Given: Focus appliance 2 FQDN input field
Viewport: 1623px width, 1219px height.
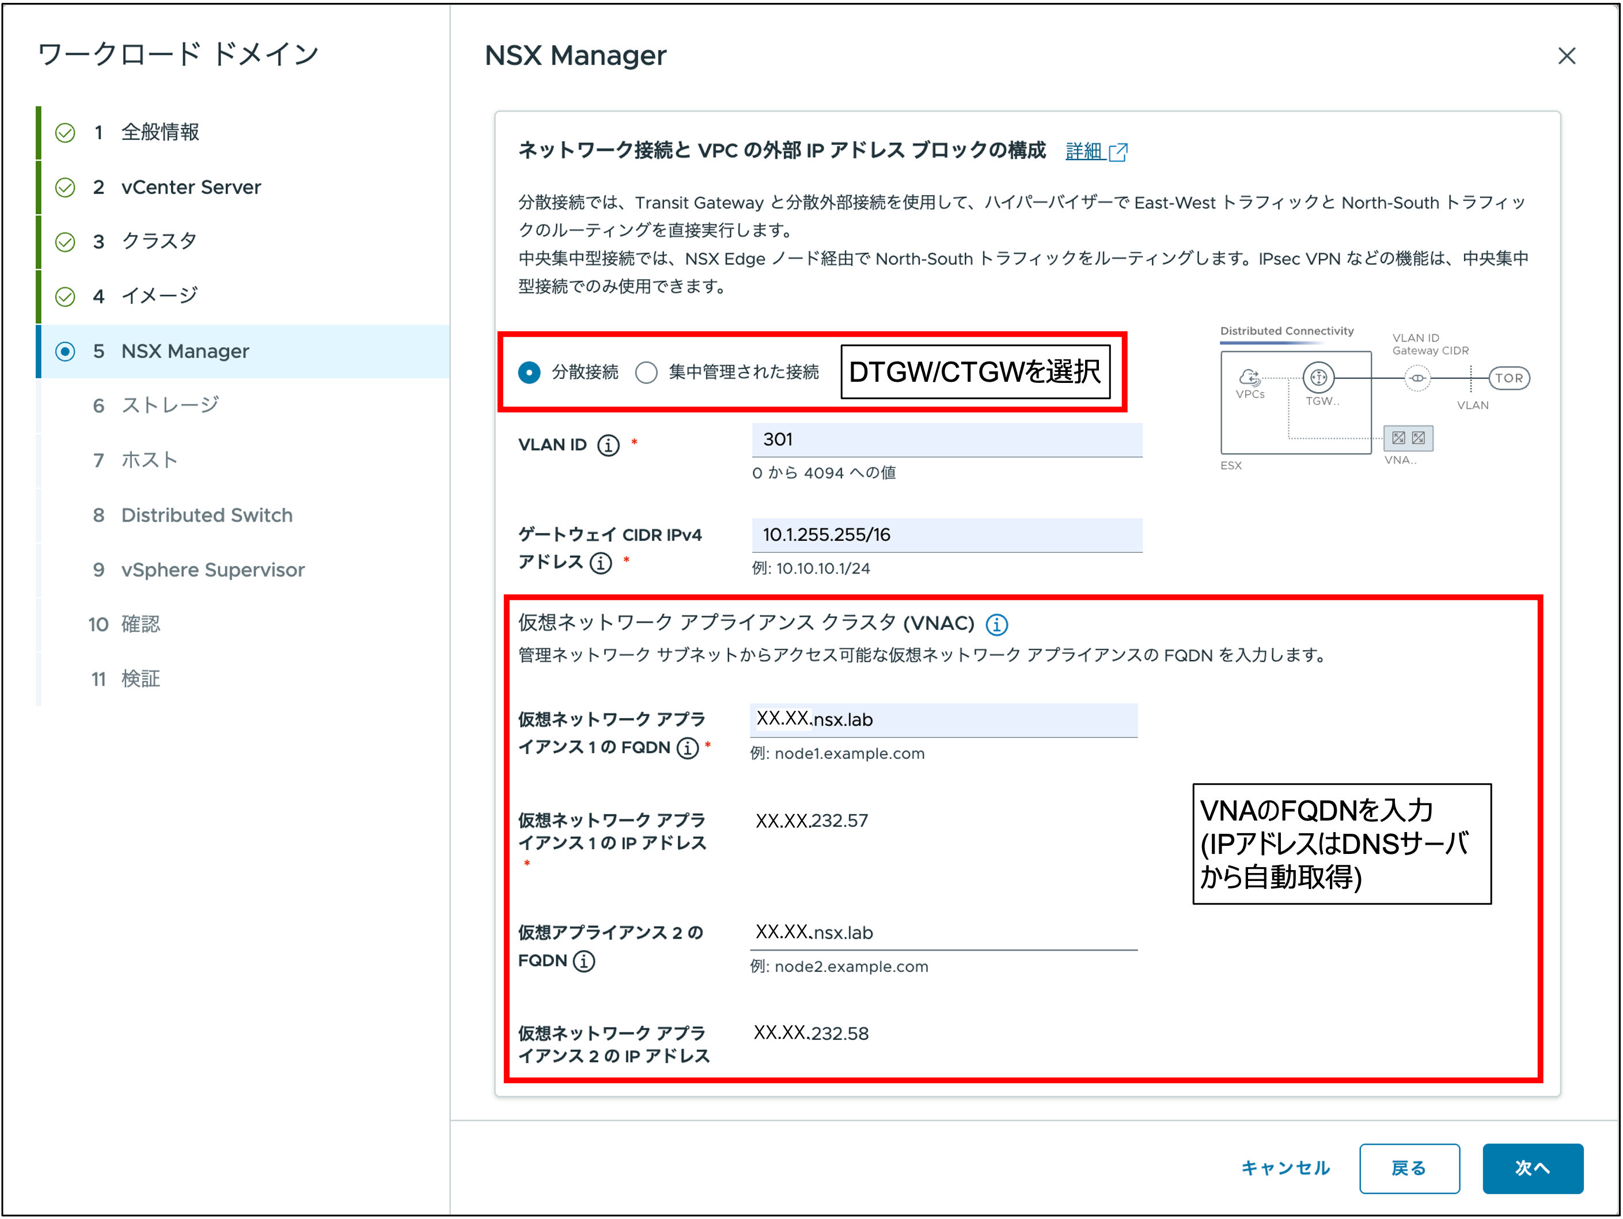Looking at the screenshot, I should click(943, 933).
